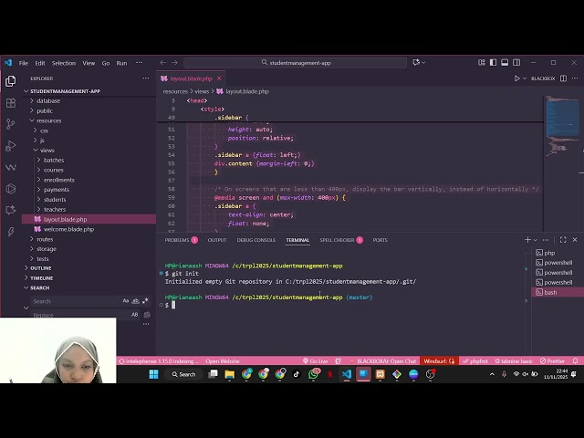
Task: Go forward with the navigation arrow
Action: tap(174, 63)
